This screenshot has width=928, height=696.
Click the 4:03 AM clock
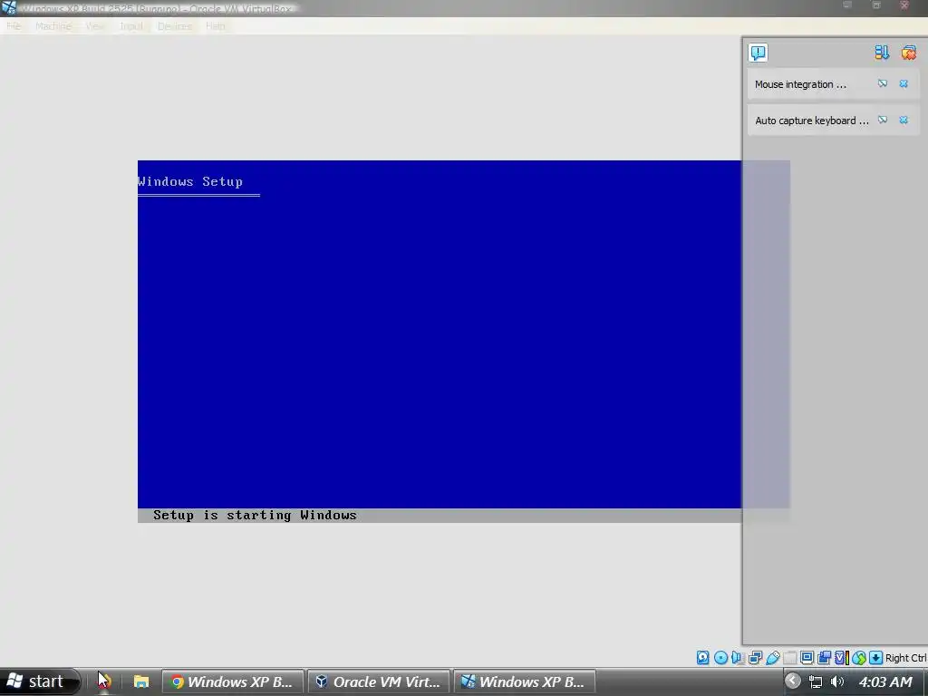click(885, 681)
